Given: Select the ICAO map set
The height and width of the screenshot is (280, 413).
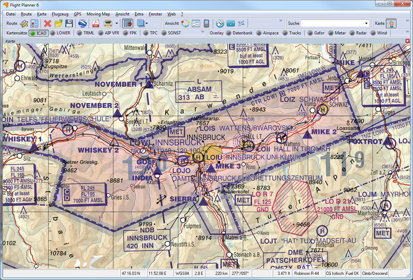Looking at the screenshot, I should coord(38,33).
